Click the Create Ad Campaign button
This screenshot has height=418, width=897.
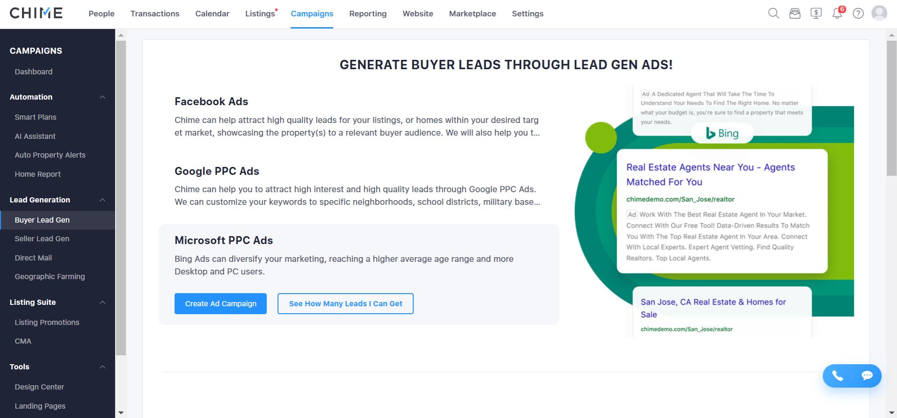coord(220,303)
